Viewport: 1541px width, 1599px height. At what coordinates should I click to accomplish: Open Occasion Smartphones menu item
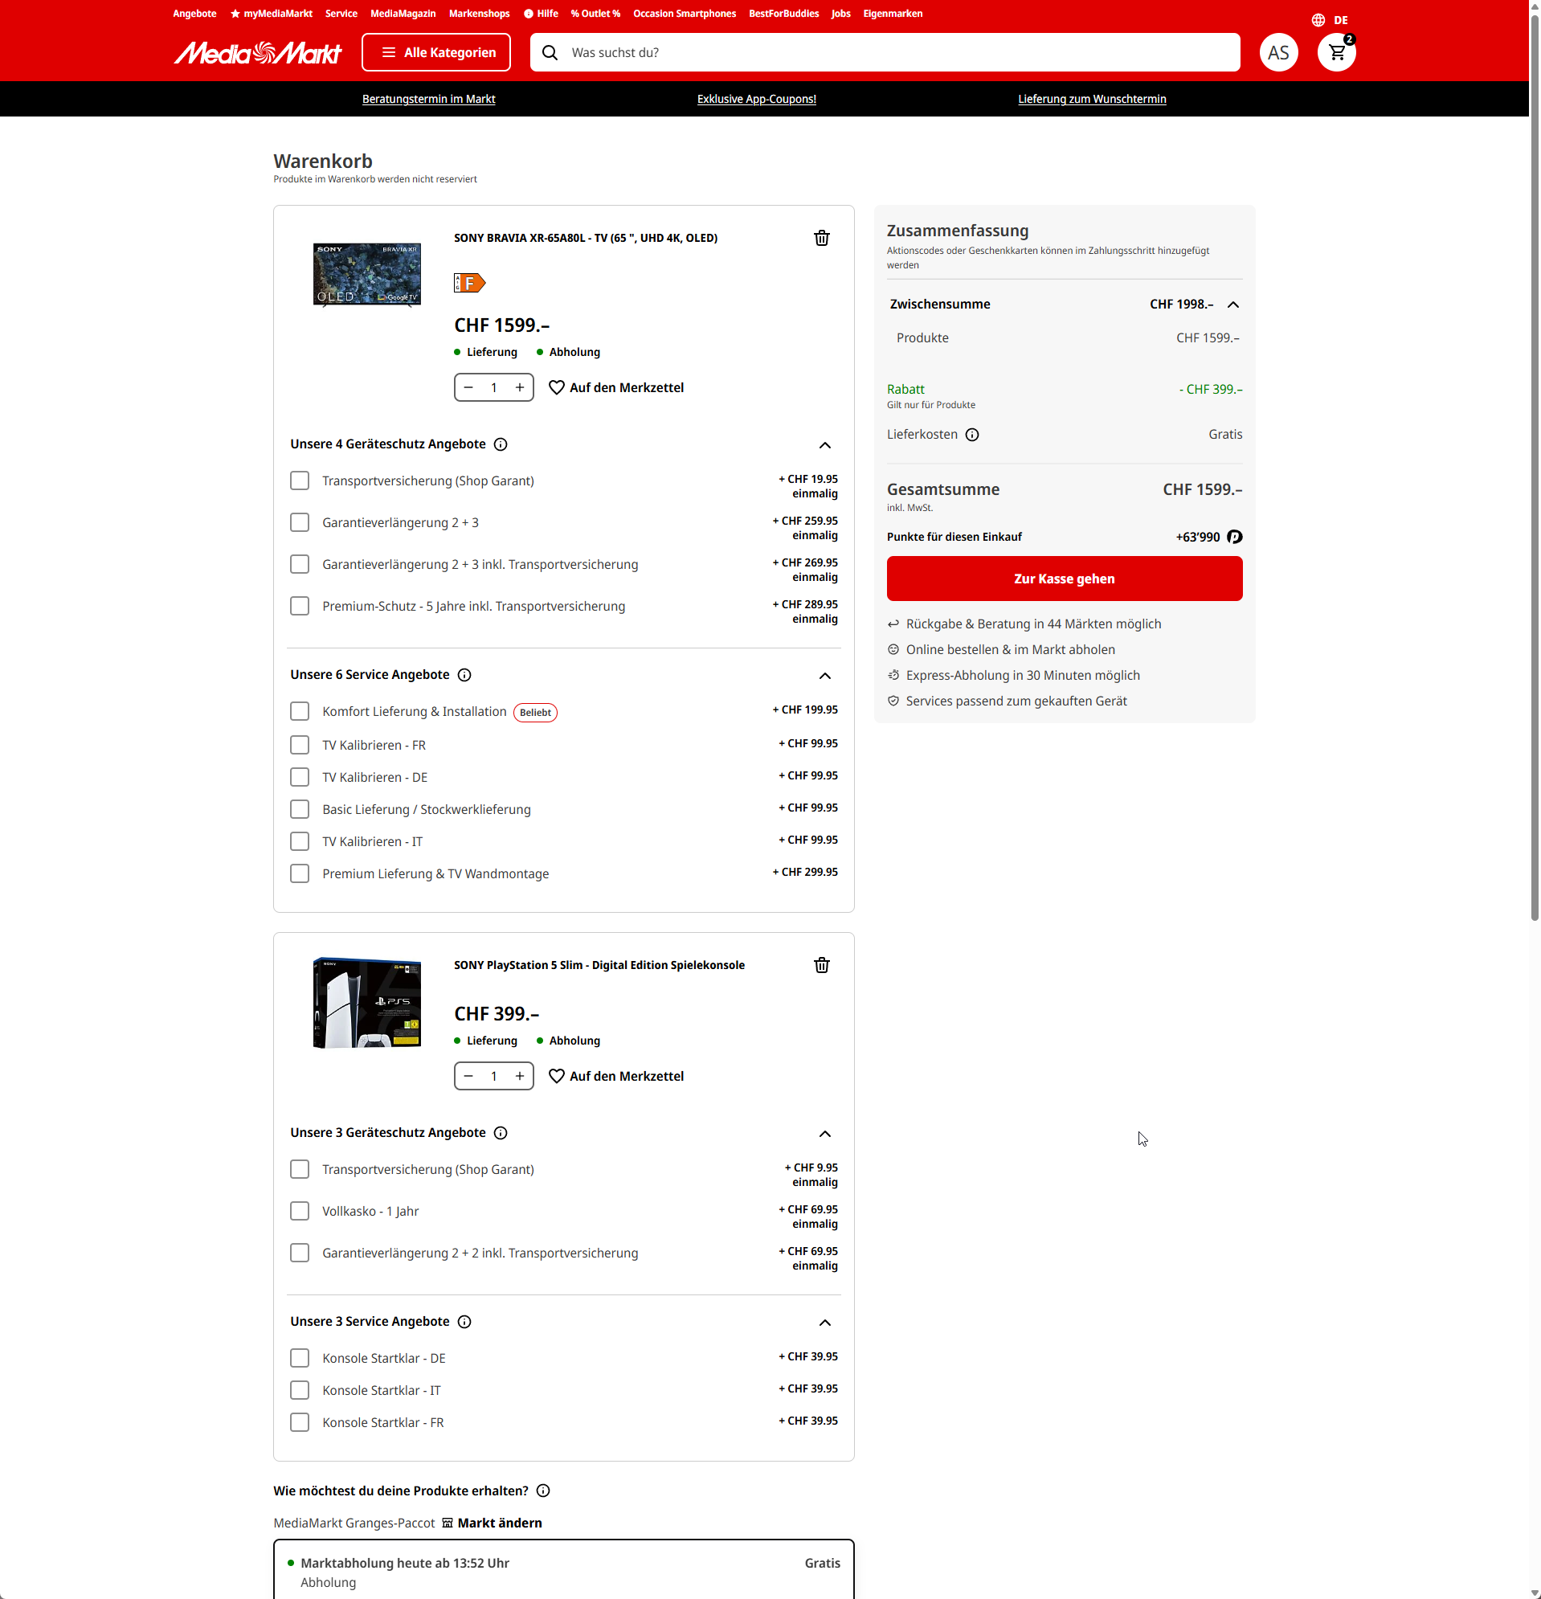pos(685,14)
